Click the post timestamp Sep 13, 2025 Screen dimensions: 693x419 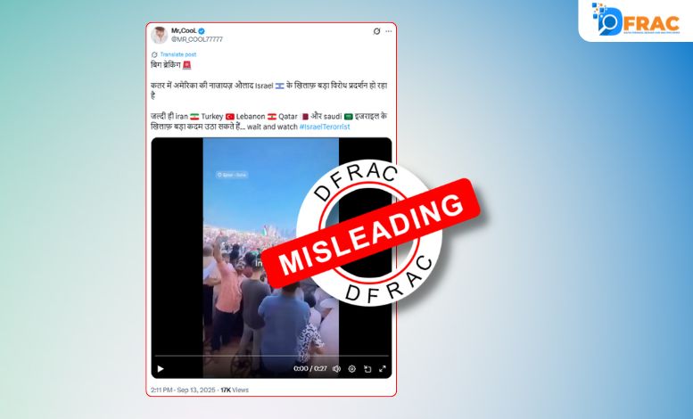(196, 390)
